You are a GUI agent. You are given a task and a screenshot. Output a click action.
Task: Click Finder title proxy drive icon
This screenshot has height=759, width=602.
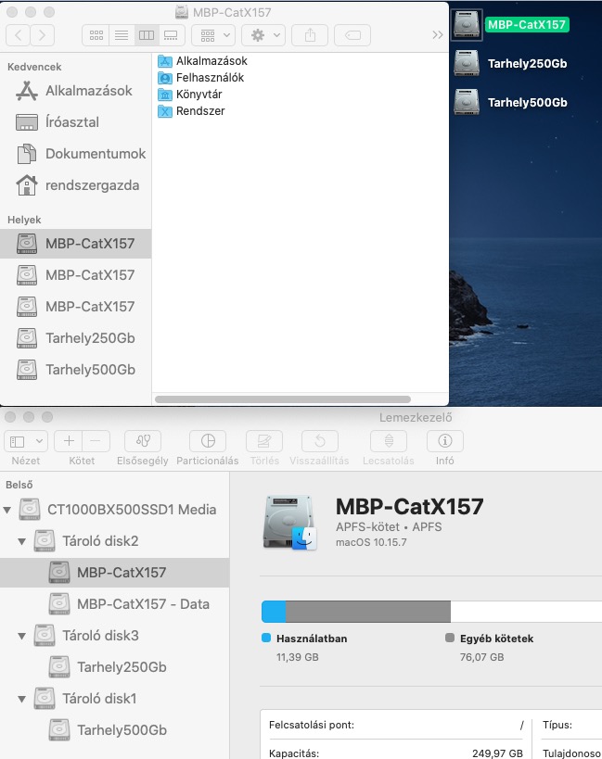pyautogui.click(x=182, y=12)
